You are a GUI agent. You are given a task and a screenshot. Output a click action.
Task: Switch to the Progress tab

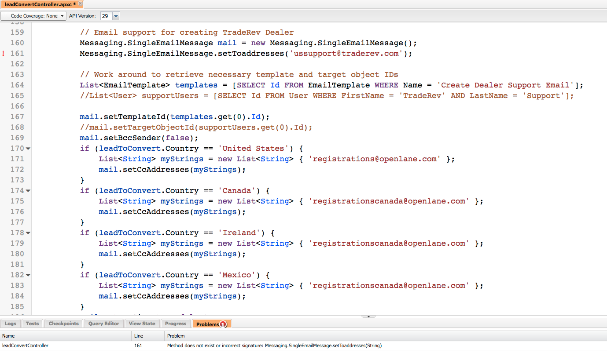point(176,324)
